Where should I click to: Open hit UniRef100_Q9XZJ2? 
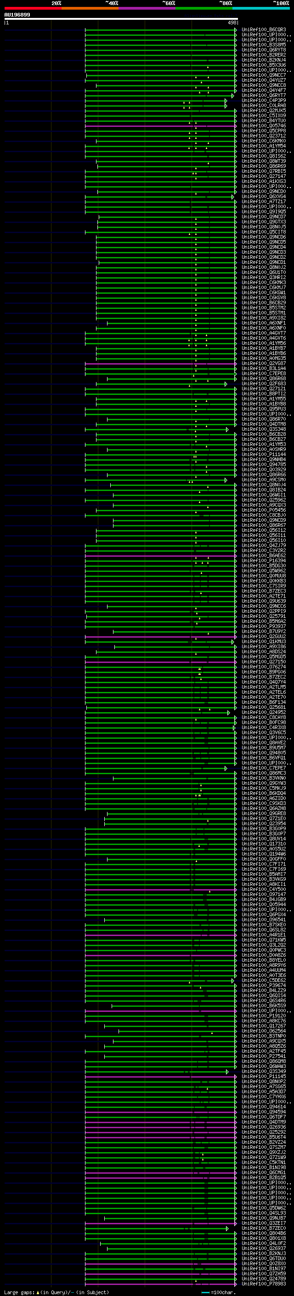click(x=263, y=1153)
